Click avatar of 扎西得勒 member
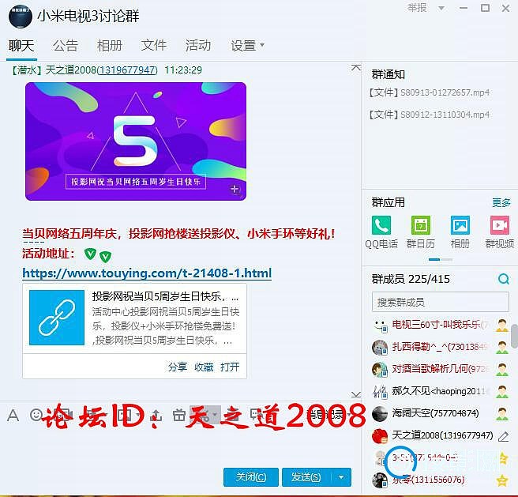 click(x=380, y=347)
